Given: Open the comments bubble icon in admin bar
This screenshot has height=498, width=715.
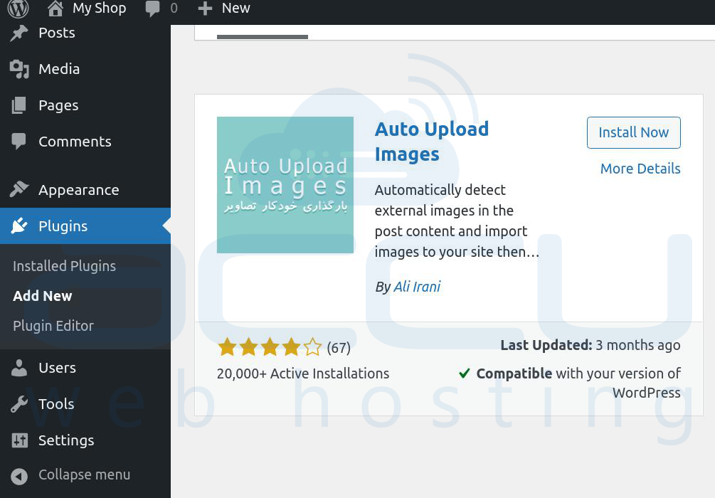Looking at the screenshot, I should pyautogui.click(x=152, y=9).
